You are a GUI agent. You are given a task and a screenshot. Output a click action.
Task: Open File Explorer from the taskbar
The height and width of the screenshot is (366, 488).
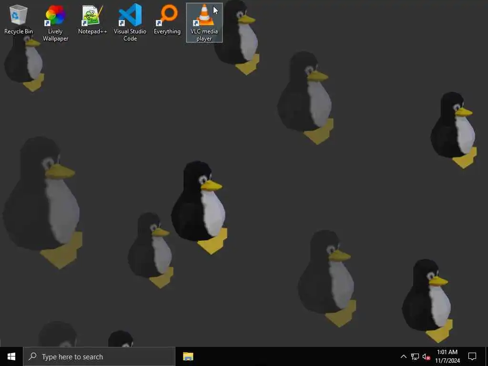(x=188, y=356)
